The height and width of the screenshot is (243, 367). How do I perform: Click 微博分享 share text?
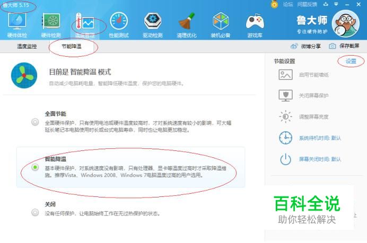pyautogui.click(x=311, y=46)
